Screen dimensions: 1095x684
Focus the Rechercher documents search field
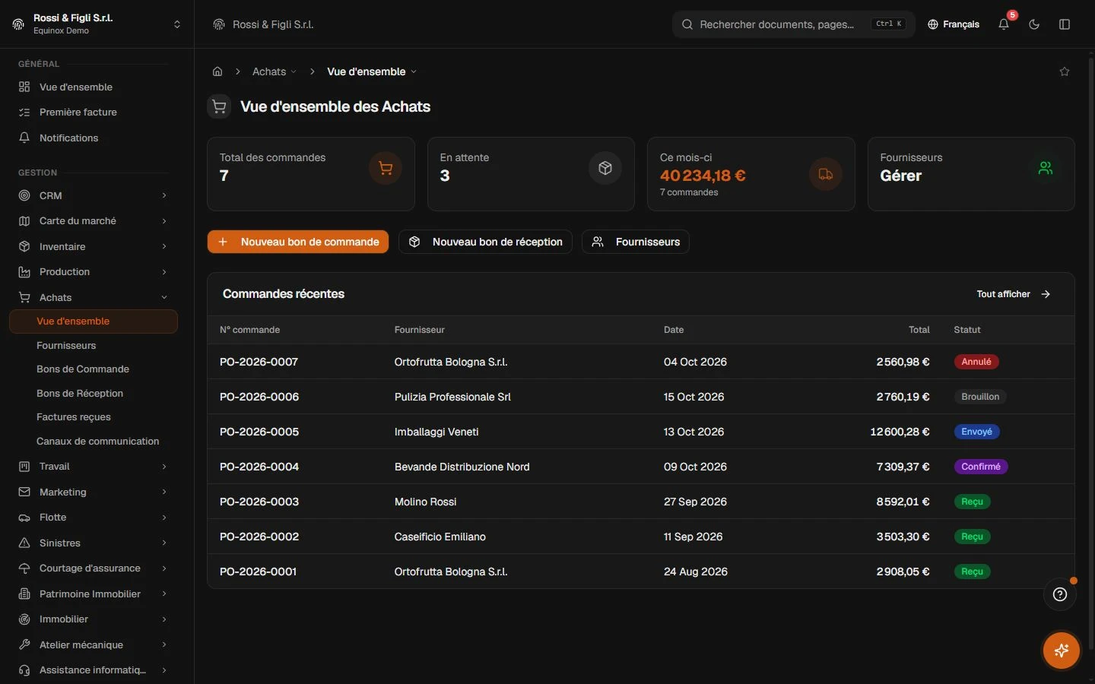(793, 24)
